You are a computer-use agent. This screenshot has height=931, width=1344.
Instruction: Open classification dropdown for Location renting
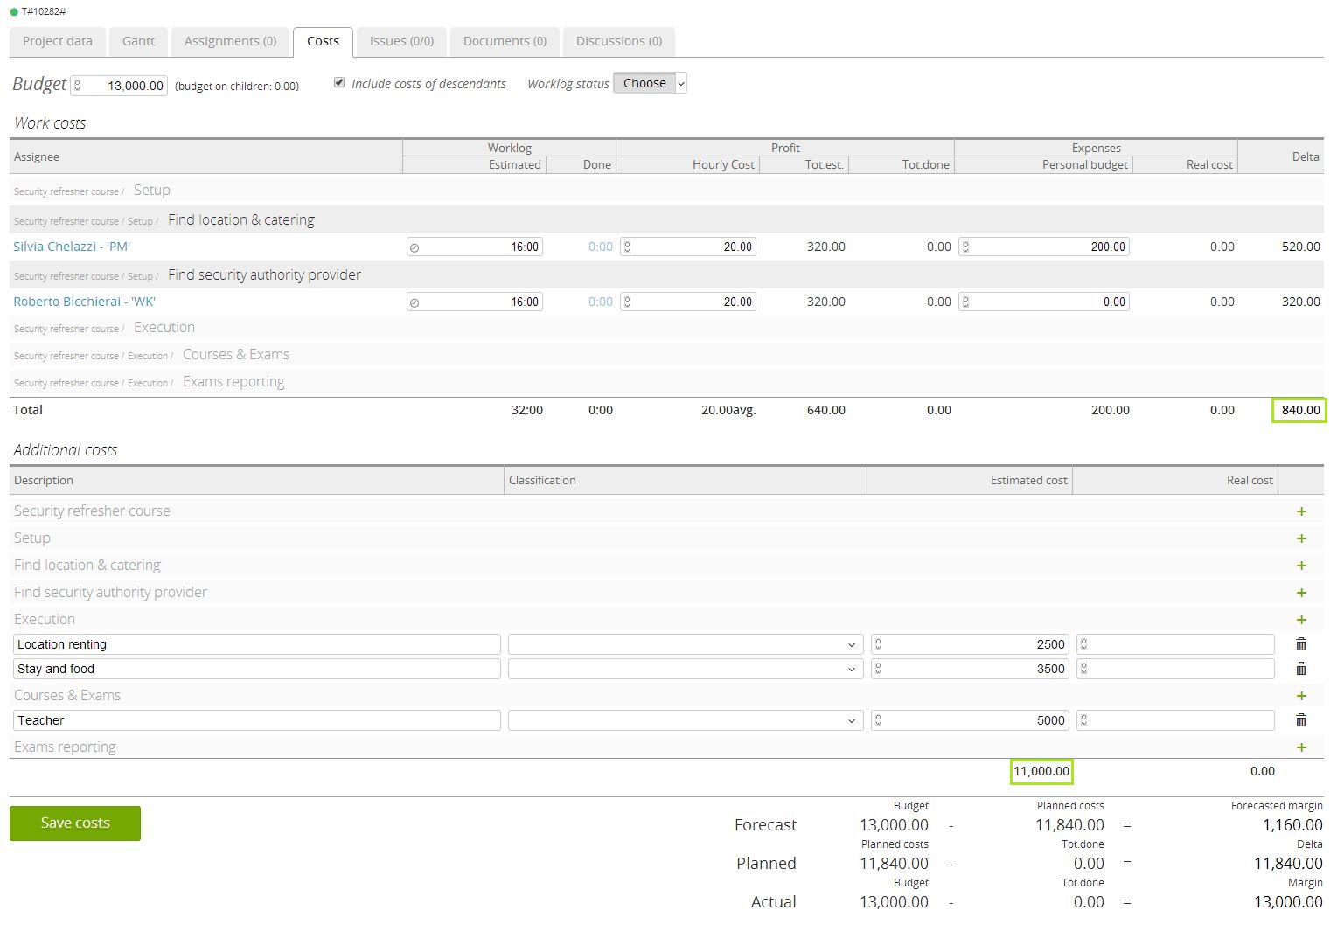click(x=686, y=644)
